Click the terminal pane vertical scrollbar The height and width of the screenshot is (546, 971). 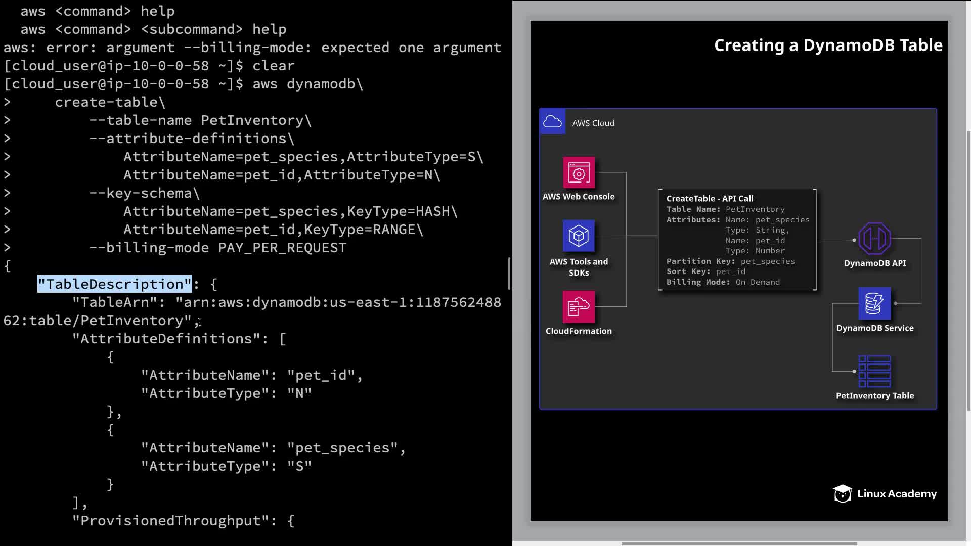click(x=509, y=273)
